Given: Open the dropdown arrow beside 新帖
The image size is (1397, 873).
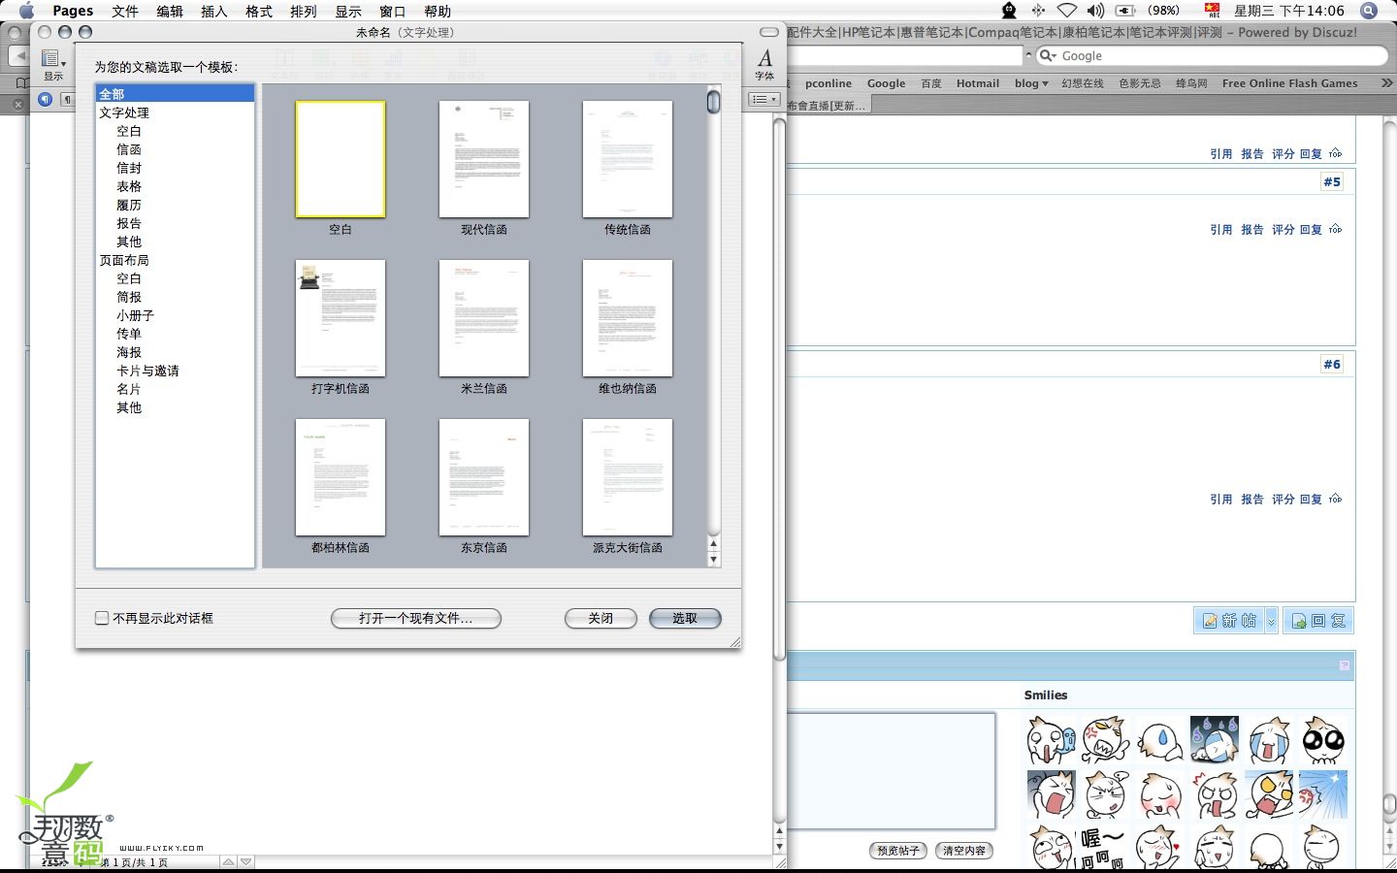Looking at the screenshot, I should pyautogui.click(x=1271, y=621).
